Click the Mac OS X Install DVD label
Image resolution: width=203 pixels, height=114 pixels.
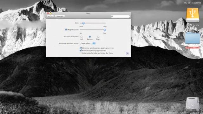point(193,3)
